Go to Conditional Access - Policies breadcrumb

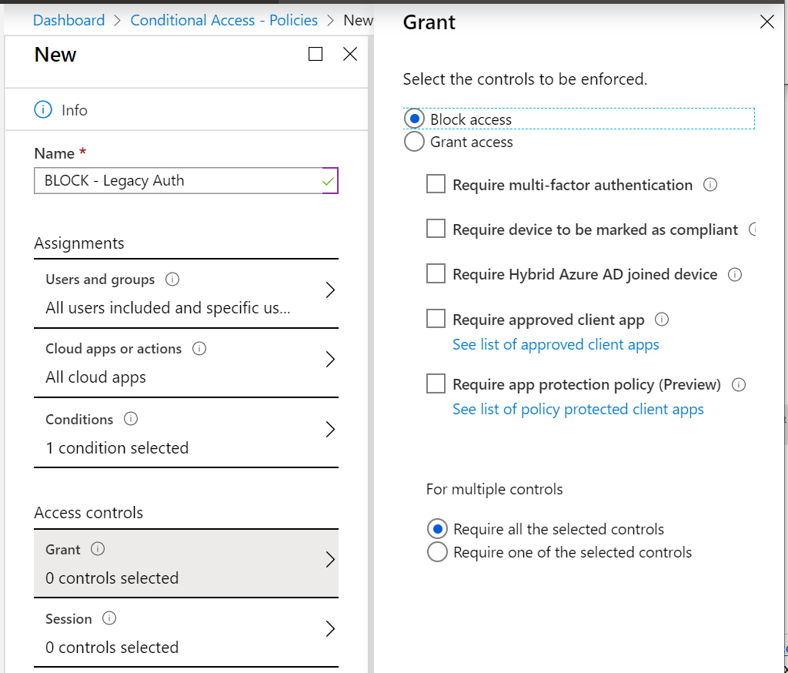tap(224, 20)
